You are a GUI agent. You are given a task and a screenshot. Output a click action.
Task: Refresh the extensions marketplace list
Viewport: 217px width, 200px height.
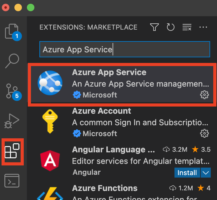(170, 27)
